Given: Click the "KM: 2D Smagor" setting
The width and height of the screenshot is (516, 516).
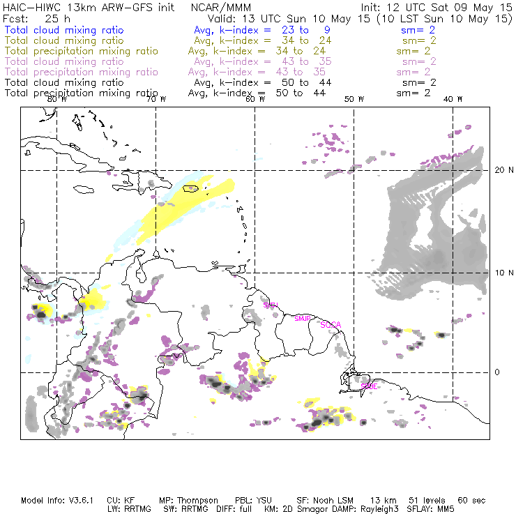Looking at the screenshot, I should (x=296, y=510).
